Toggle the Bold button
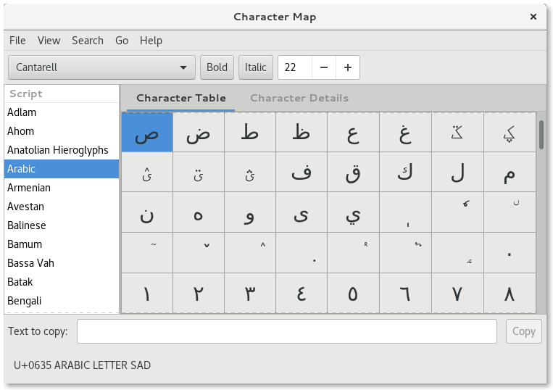 coord(217,67)
